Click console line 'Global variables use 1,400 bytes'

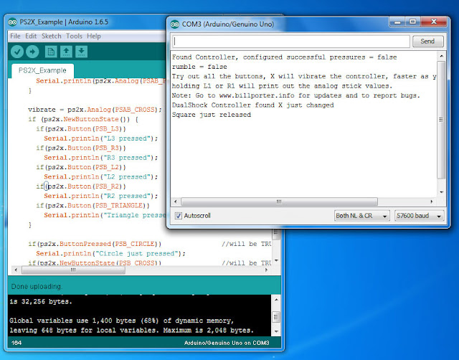[121, 321]
